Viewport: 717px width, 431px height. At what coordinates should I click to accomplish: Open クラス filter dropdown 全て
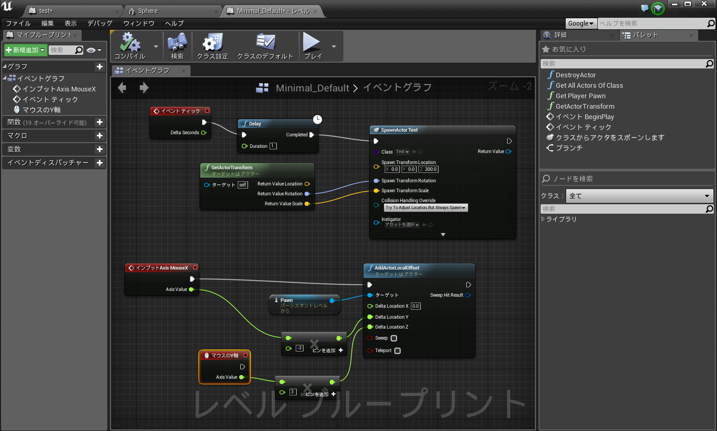(x=640, y=196)
